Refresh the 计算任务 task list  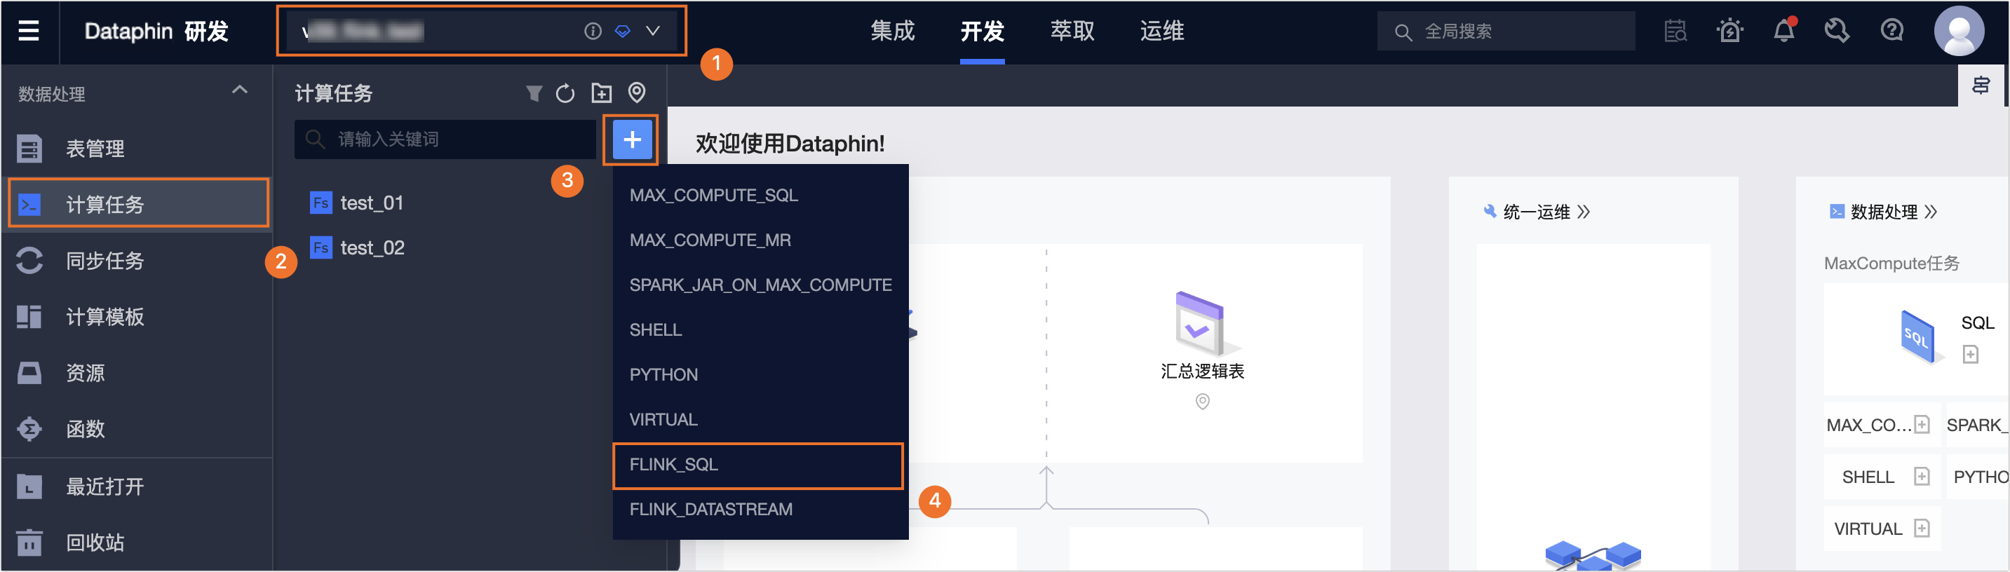tap(565, 94)
